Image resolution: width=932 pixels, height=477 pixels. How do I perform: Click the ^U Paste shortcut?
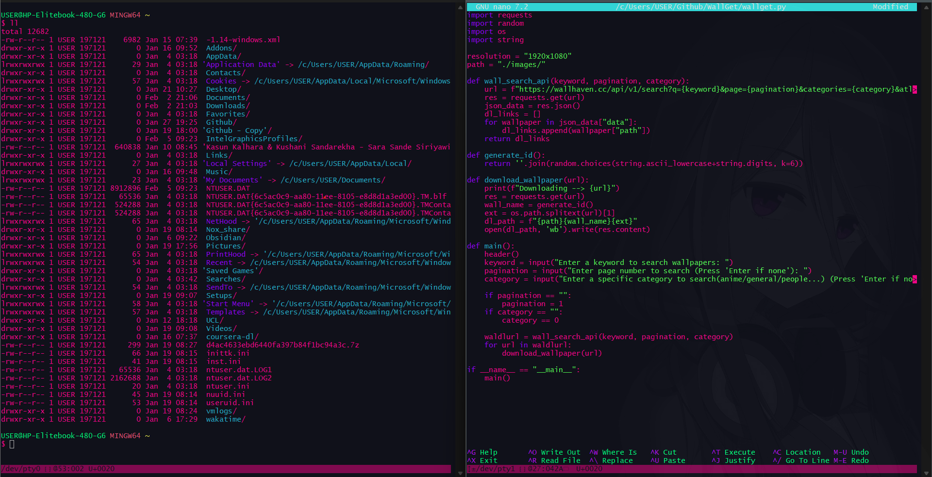(668, 461)
